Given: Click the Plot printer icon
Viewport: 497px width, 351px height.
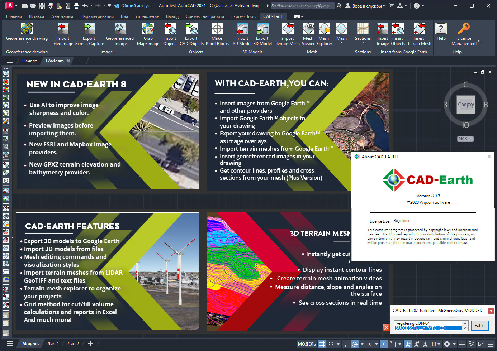Looking at the screenshot, I should point(76,6).
